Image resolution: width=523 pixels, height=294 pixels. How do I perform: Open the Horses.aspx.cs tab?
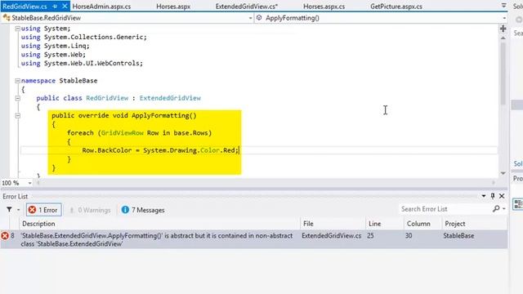click(x=324, y=7)
